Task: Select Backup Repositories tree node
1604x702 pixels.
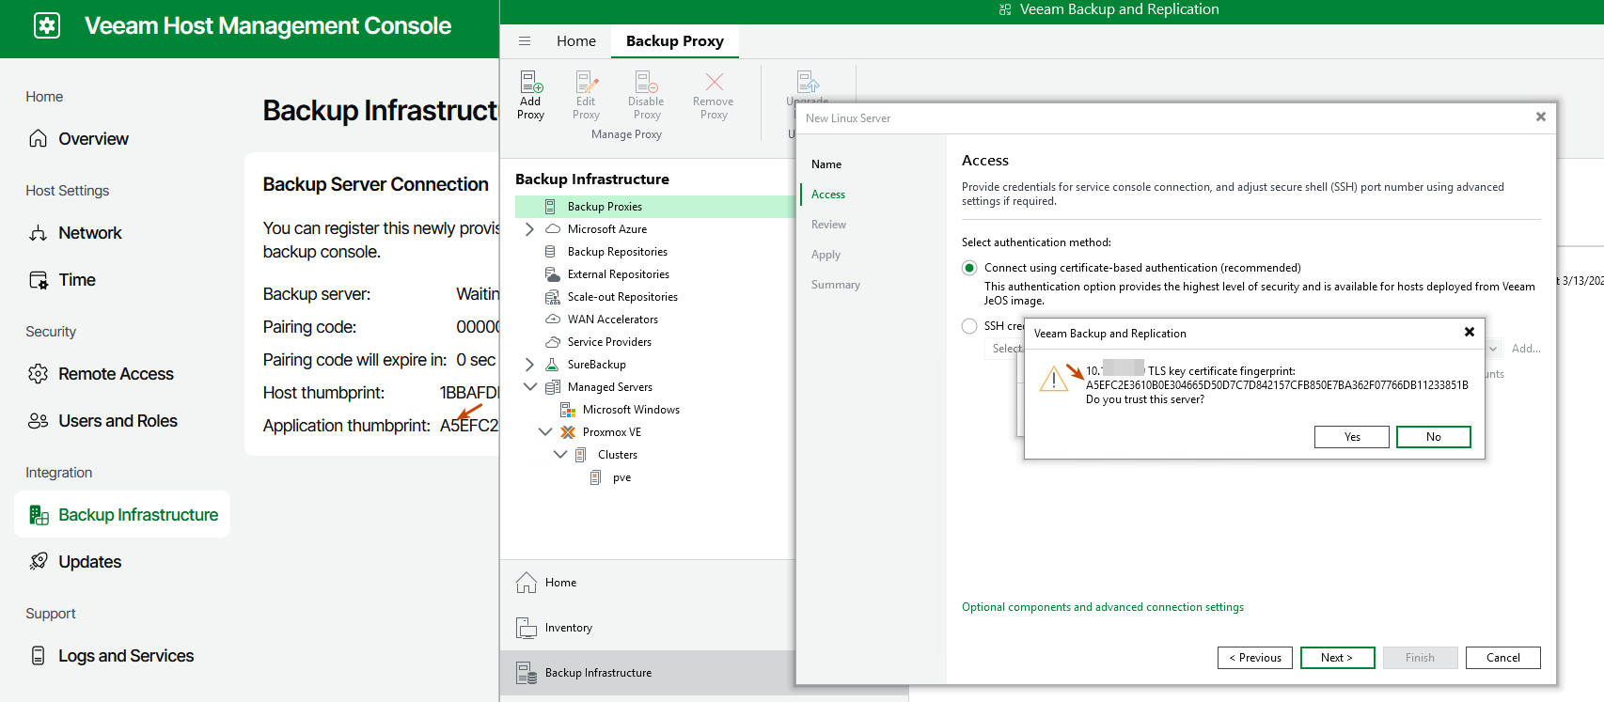Action: pyautogui.click(x=617, y=252)
